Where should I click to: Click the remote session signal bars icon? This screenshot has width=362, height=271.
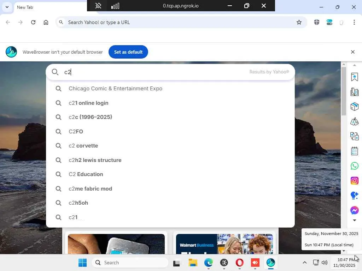115,6
